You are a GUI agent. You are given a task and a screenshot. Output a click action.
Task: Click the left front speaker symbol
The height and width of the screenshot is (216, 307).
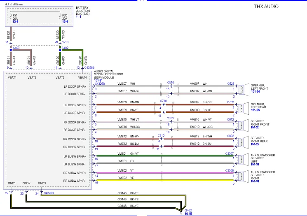[x=244, y=90]
